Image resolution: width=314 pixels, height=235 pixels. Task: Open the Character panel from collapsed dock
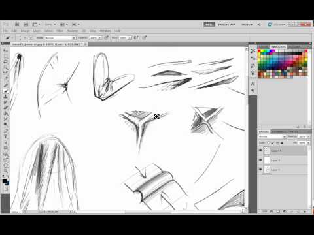[x=253, y=84]
